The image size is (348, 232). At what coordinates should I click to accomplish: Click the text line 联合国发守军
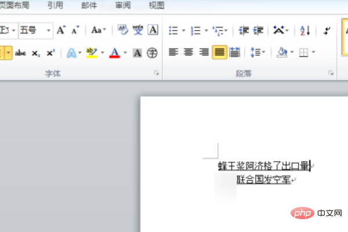pyautogui.click(x=263, y=180)
